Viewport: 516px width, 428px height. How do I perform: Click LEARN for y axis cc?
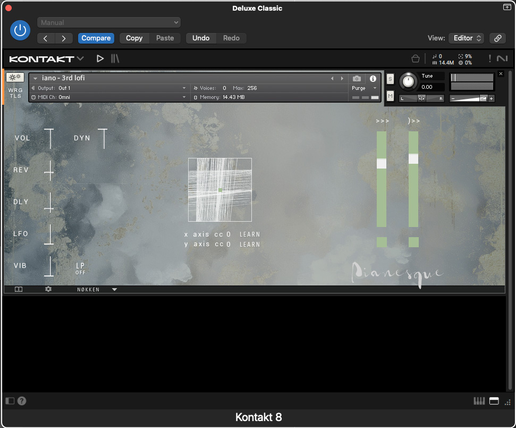250,244
